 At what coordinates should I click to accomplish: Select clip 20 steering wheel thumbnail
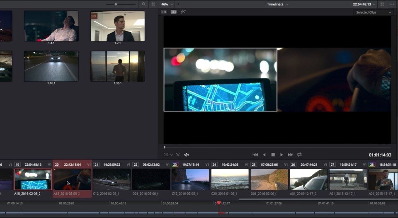[72, 179]
